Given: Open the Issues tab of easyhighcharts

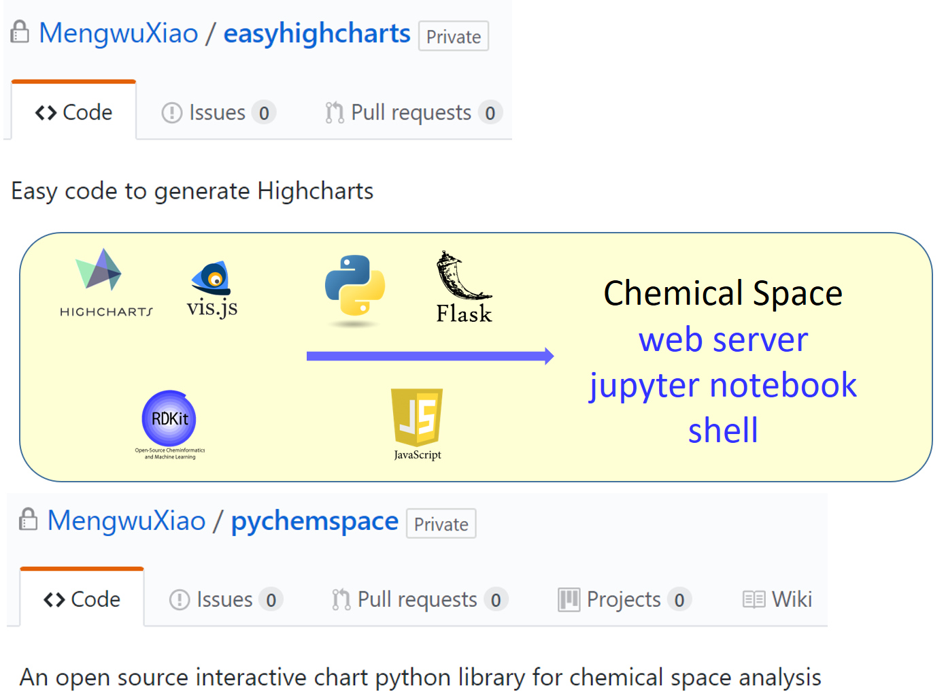Looking at the screenshot, I should [x=217, y=112].
